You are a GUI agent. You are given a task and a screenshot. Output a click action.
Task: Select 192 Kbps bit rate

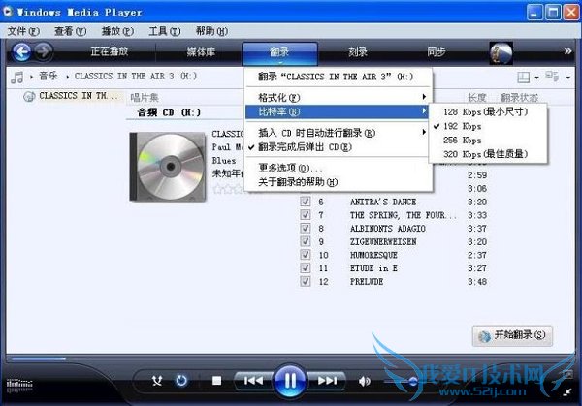pos(488,126)
